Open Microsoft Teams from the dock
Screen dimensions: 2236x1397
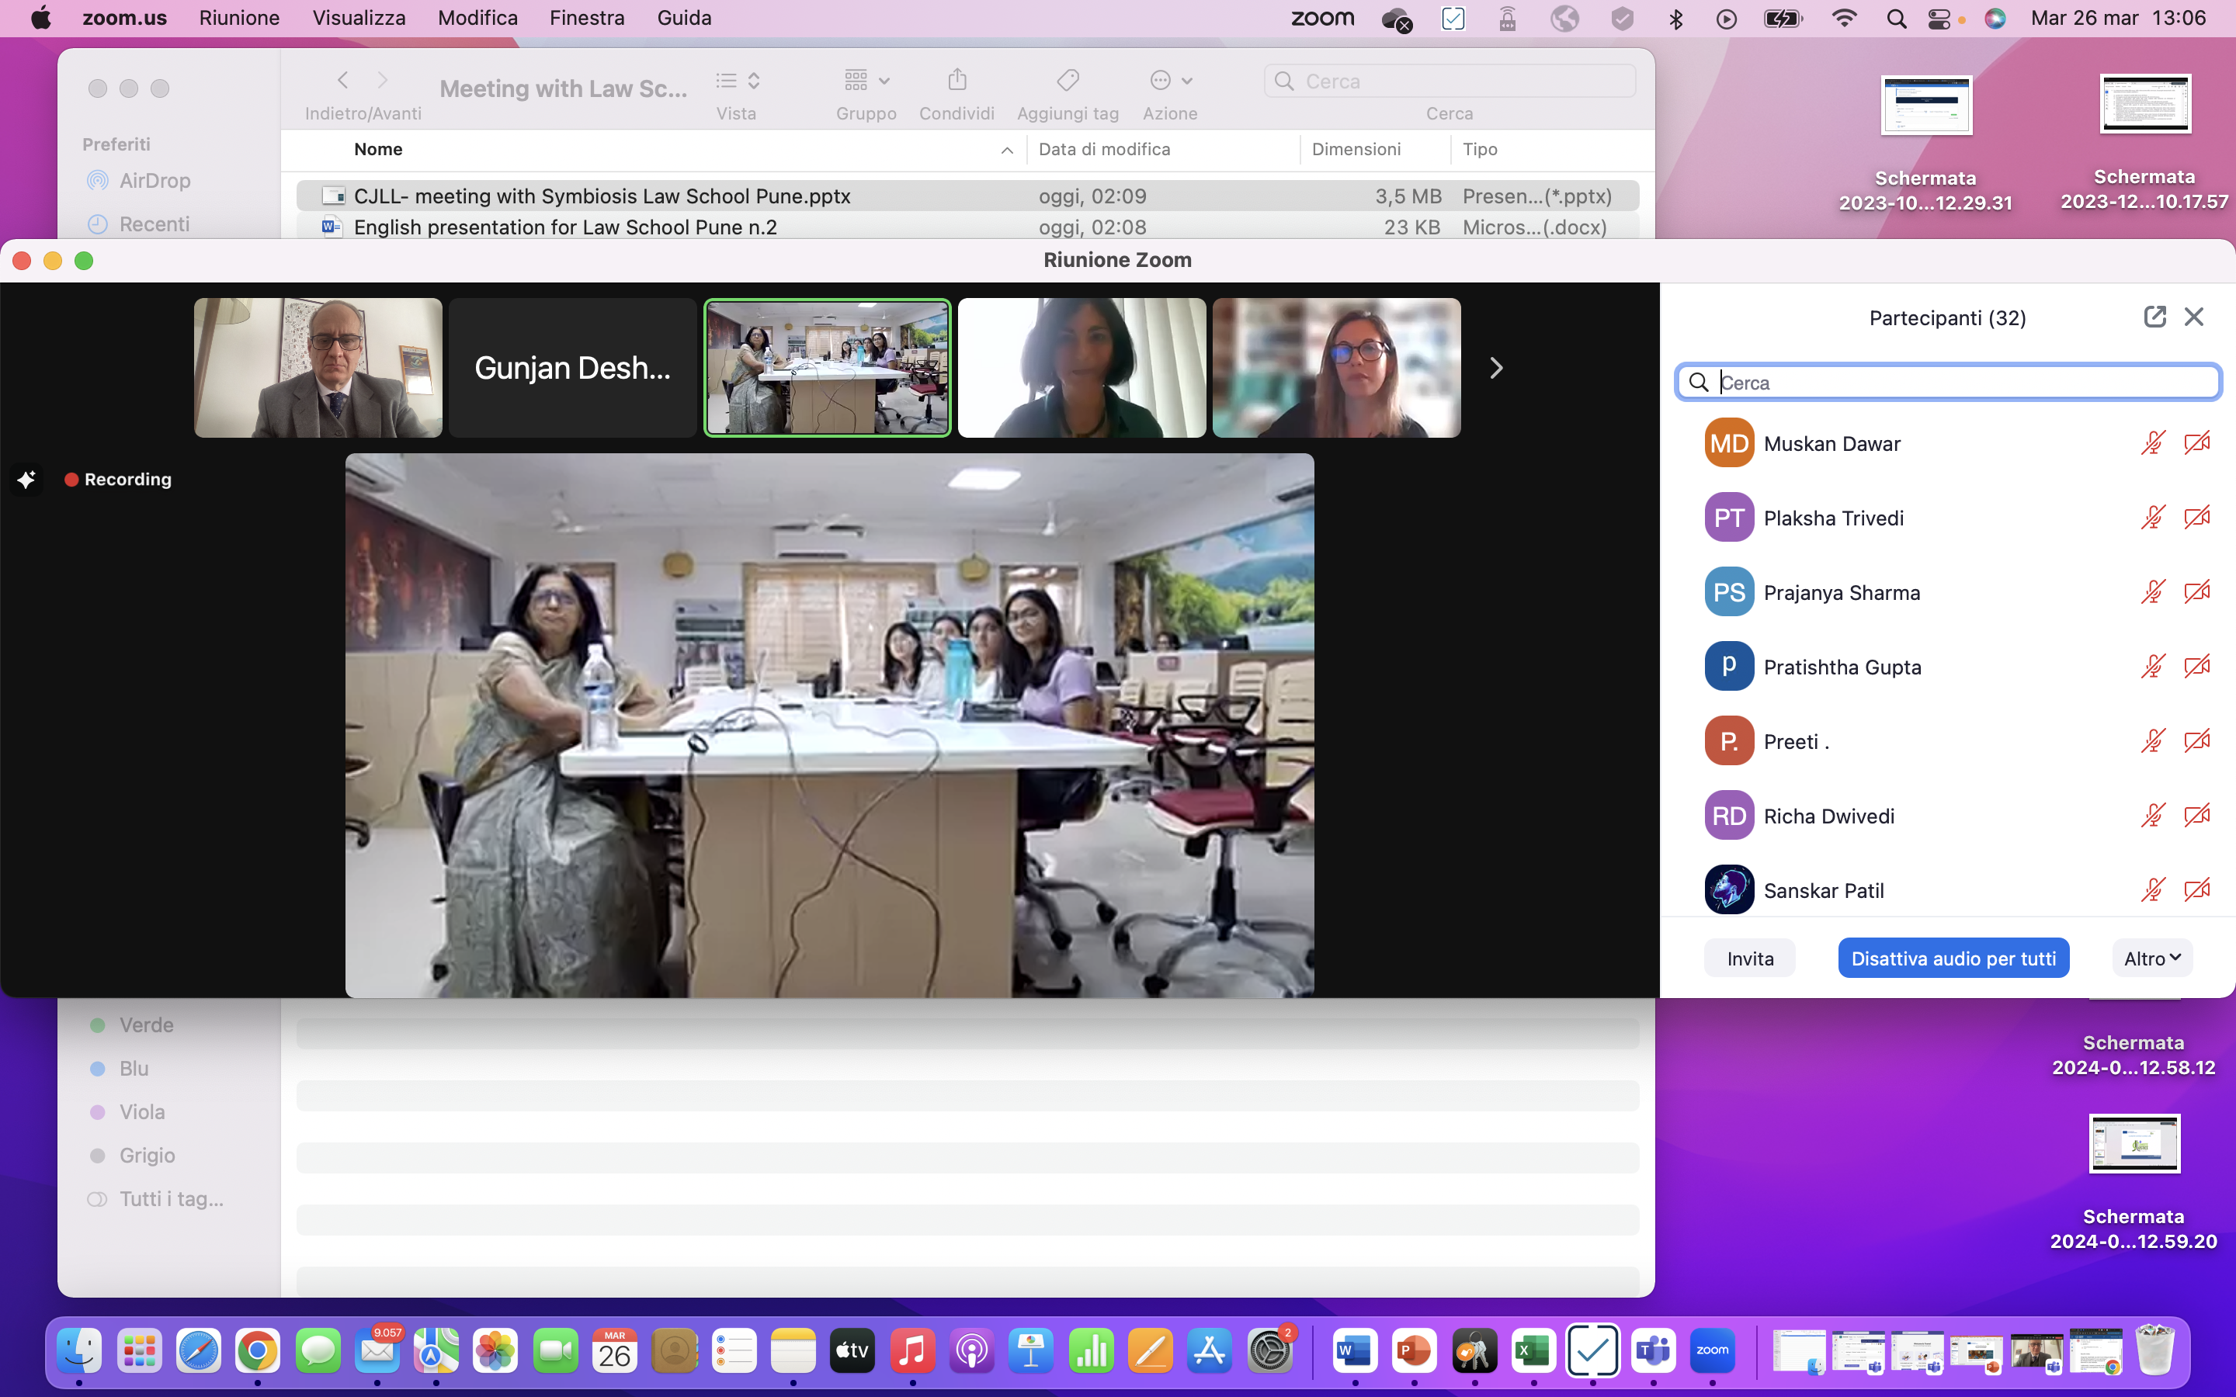1653,1352
